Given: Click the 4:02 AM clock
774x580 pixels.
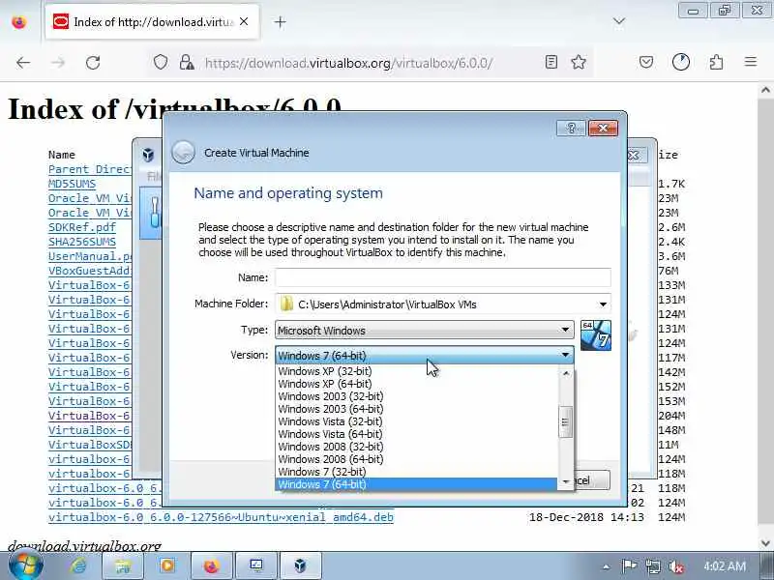Looking at the screenshot, I should tap(724, 565).
